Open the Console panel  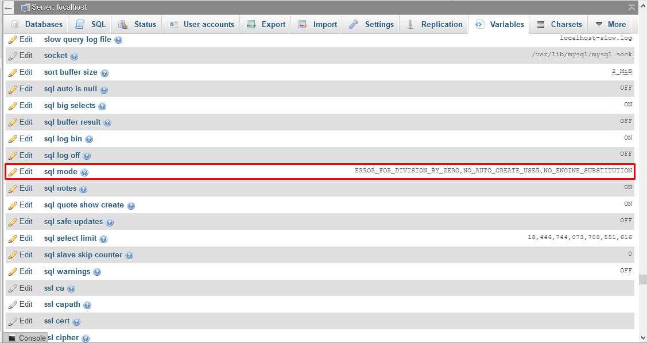[27, 338]
